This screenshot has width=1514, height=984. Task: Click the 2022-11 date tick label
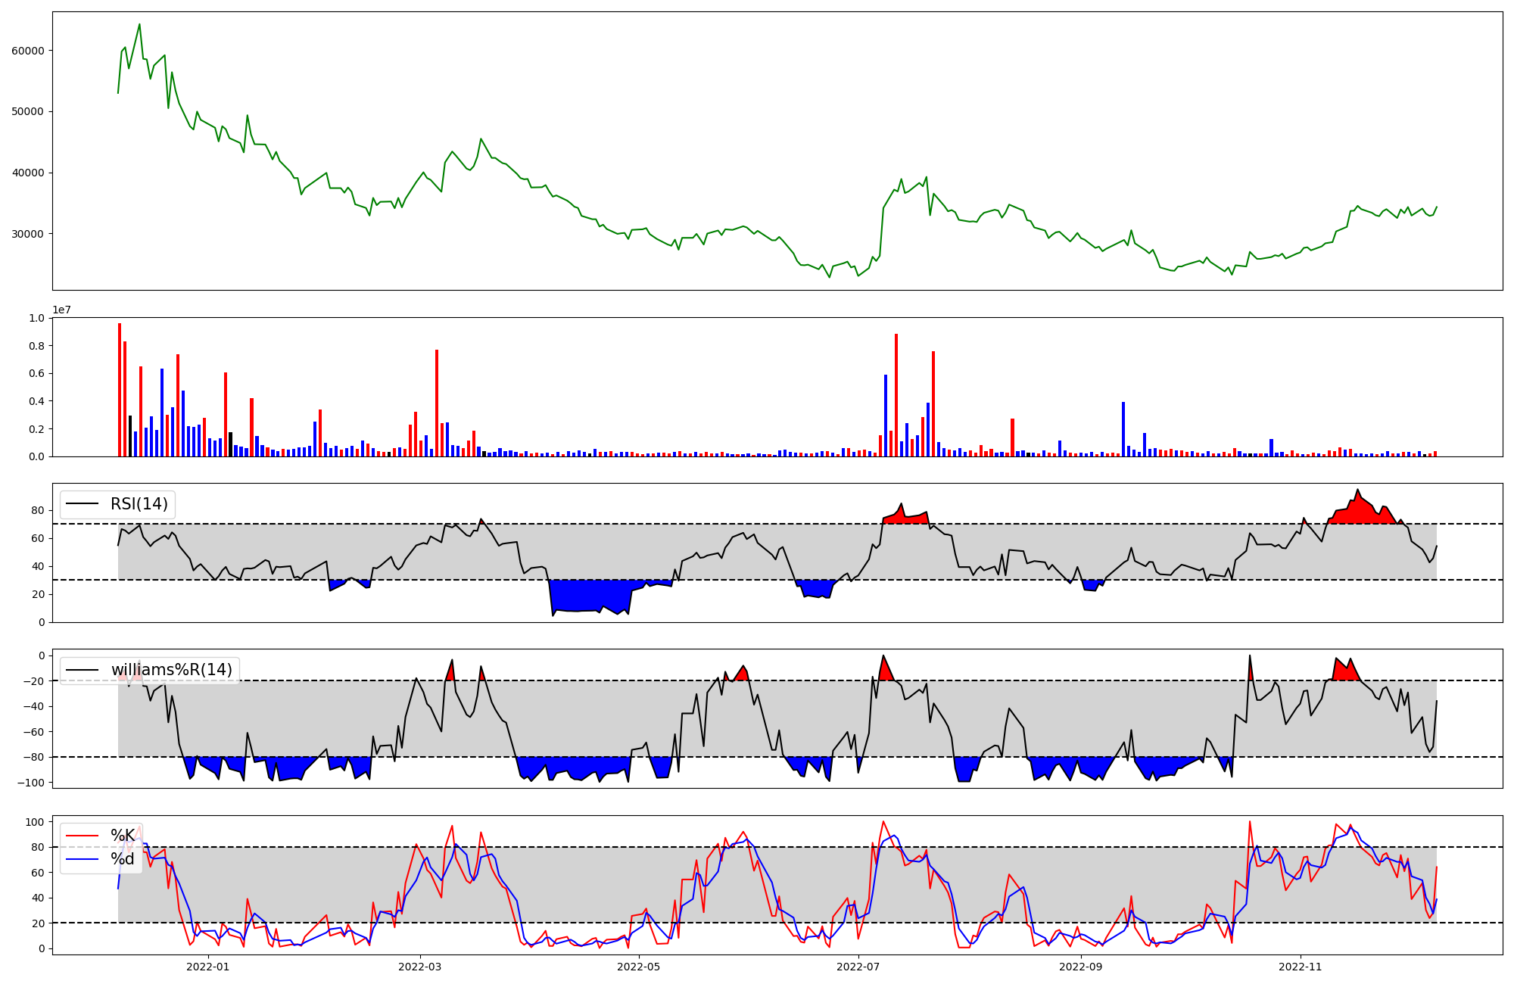1300,967
